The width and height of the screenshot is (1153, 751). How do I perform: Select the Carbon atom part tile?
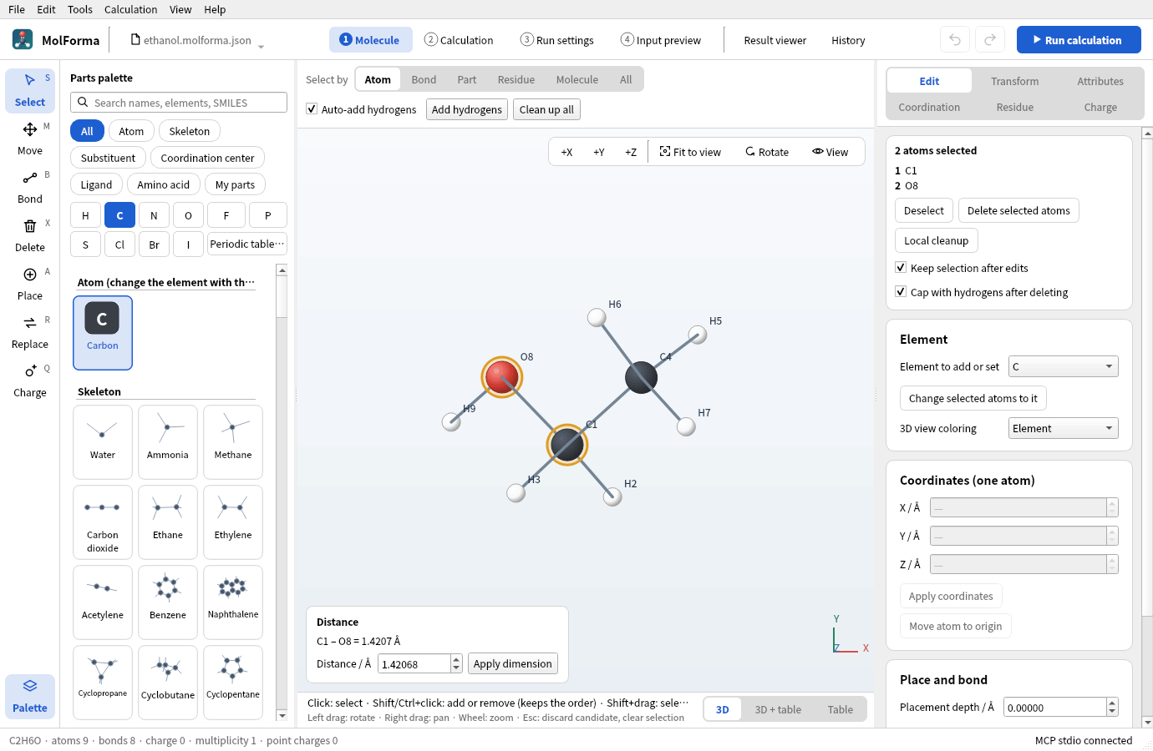tap(103, 333)
